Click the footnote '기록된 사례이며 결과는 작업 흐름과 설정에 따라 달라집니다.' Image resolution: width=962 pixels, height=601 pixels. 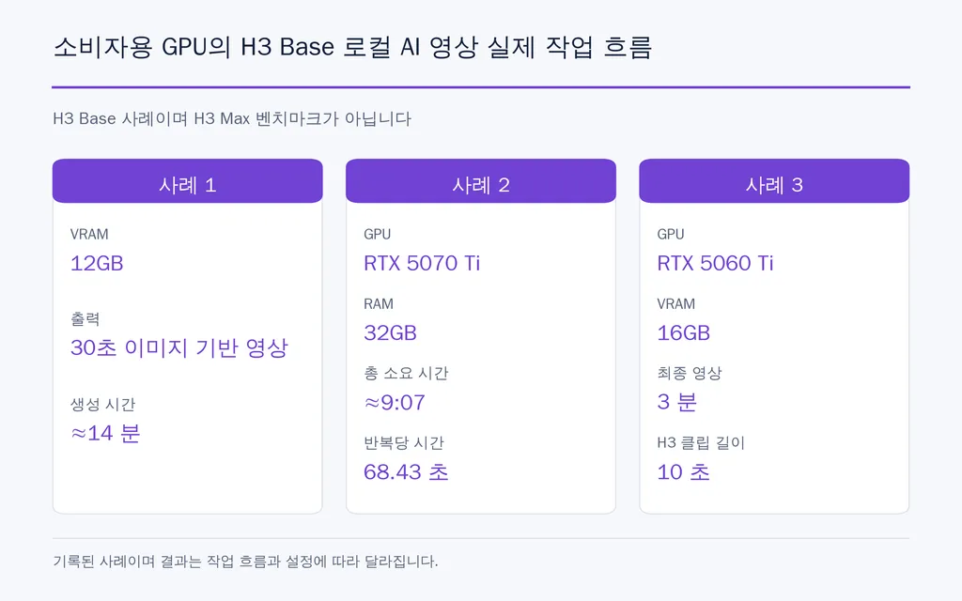245,562
